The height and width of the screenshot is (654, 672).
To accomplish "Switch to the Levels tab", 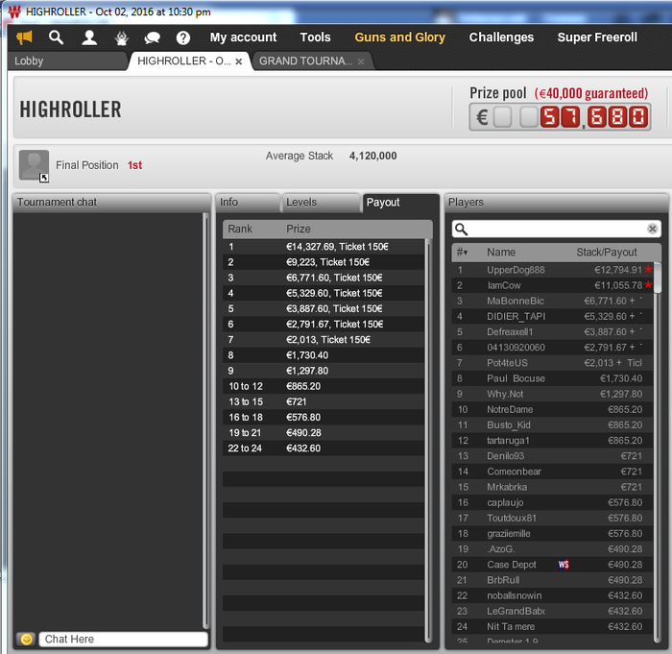I will pos(320,202).
